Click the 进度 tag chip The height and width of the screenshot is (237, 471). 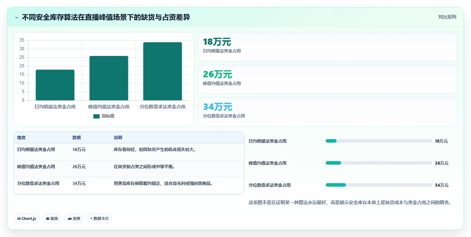click(x=74, y=218)
